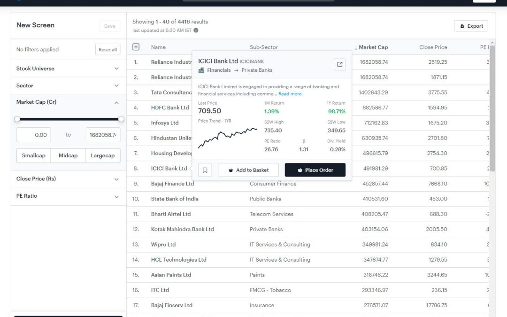Screen dimensions: 507x317
Task: Open the Infosys Ltd row
Action: [165, 123]
